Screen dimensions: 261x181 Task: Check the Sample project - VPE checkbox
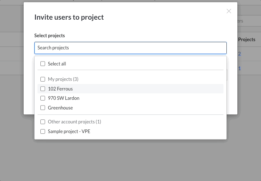43,132
